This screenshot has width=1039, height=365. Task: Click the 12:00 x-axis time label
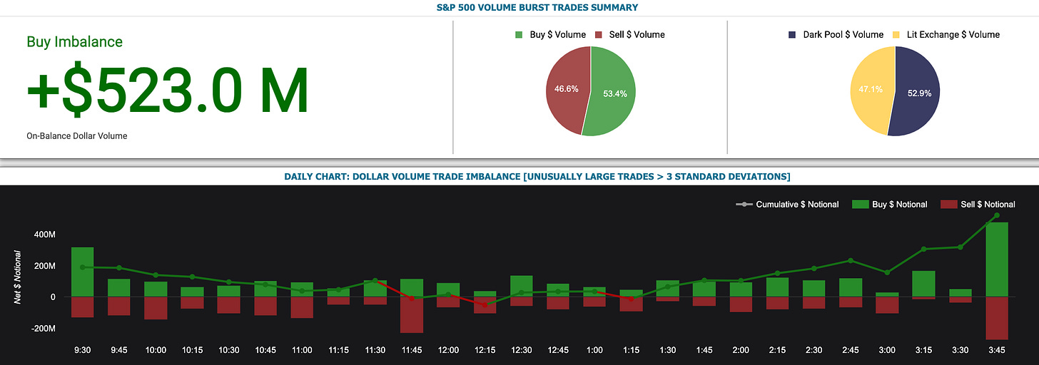(448, 350)
